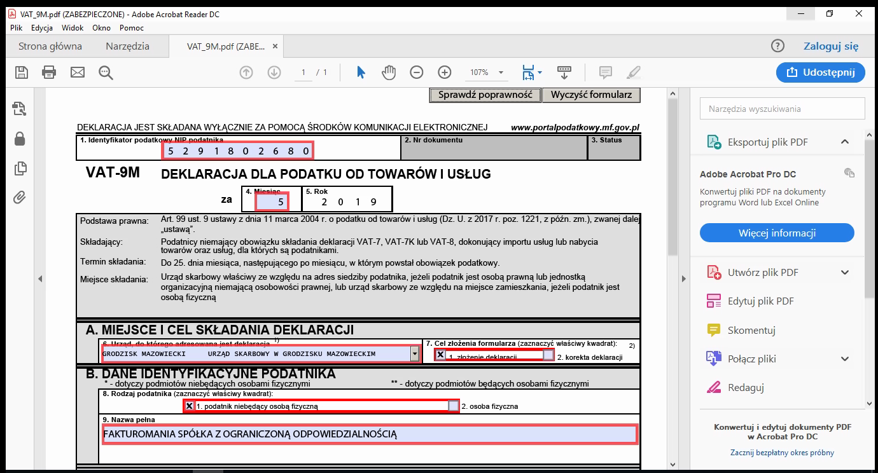Click the Edytuj plik PDF icon

click(x=714, y=301)
